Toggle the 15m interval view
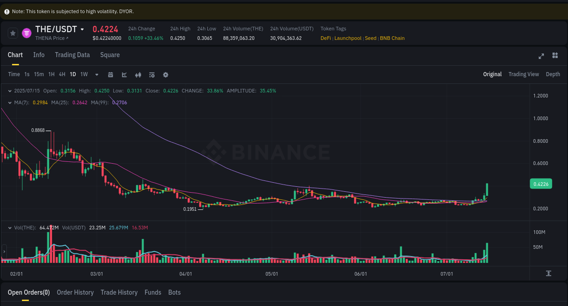This screenshot has width=568, height=306. [39, 74]
